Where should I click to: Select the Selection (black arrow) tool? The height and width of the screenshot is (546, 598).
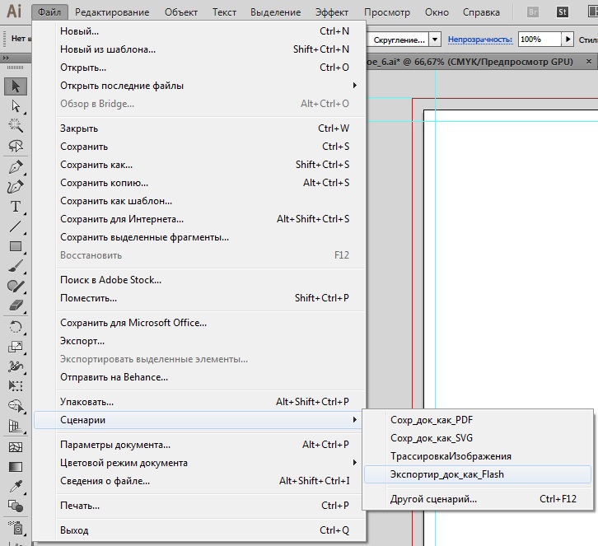(x=16, y=86)
